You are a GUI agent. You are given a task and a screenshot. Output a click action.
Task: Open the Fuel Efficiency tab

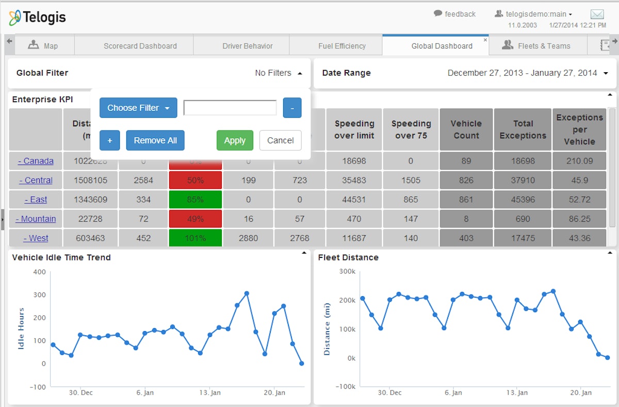[341, 46]
